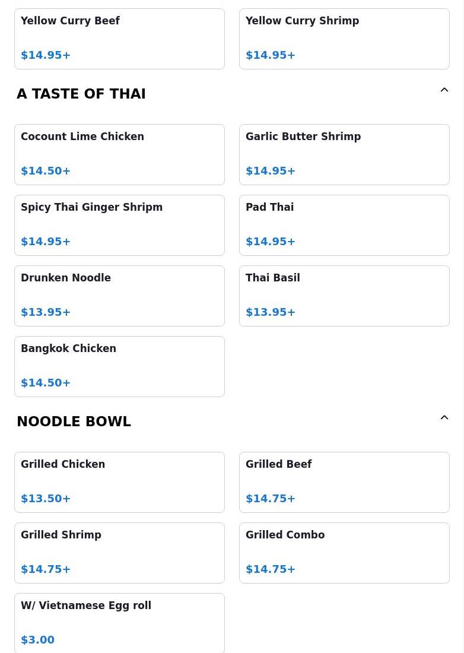Open the Drunken Noodle dish
The height and width of the screenshot is (653, 464).
pos(119,296)
